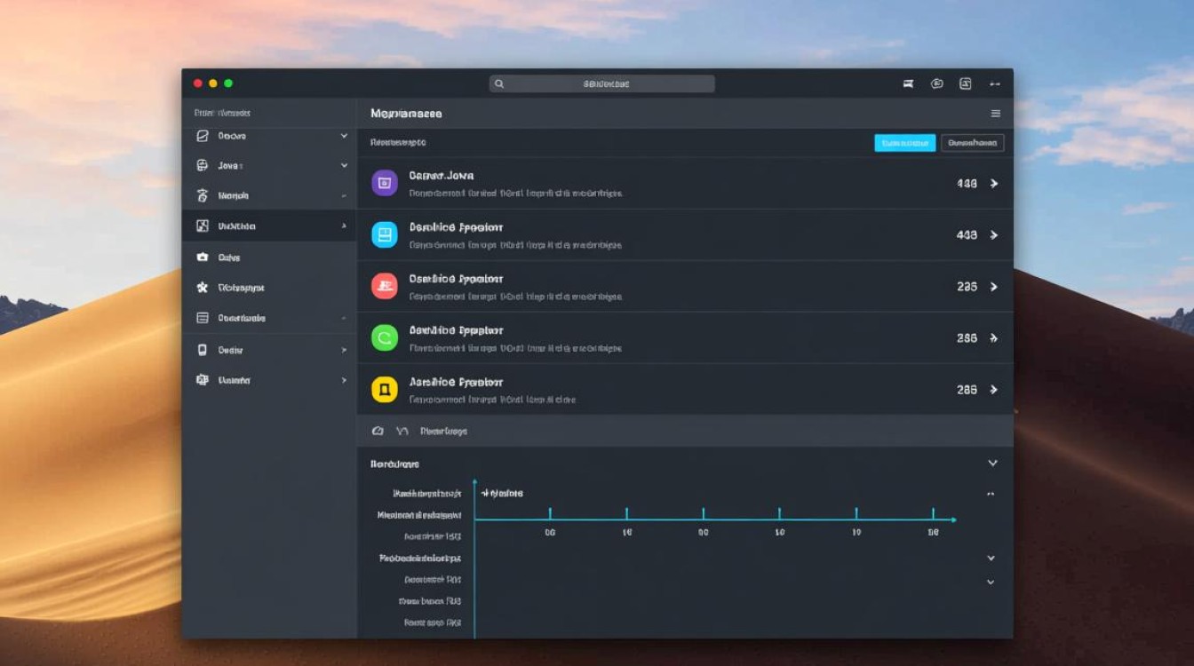Click the flag icon in the top-right toolbar
This screenshot has height=666, width=1194.
tap(908, 83)
